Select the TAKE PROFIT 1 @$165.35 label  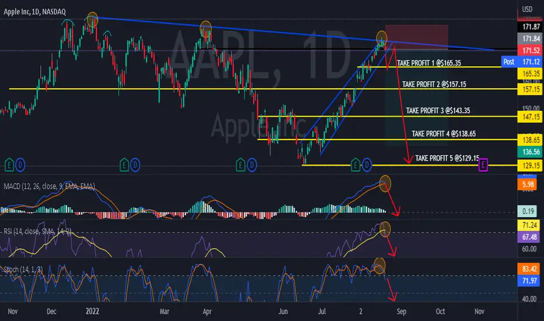pyautogui.click(x=429, y=63)
